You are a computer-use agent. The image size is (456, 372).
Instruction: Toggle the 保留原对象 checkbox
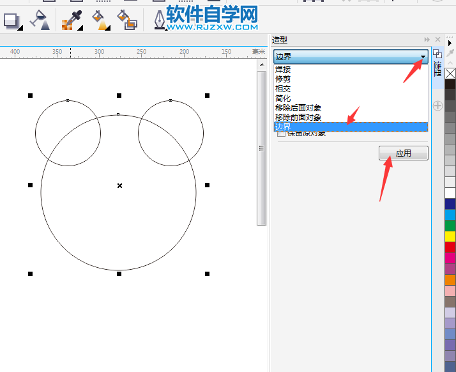(x=281, y=134)
